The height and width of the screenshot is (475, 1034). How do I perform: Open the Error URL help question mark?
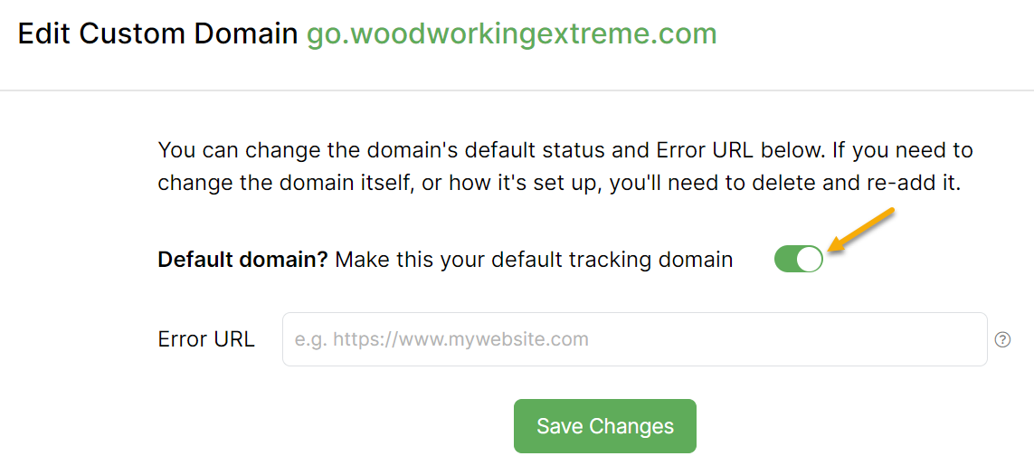(1002, 340)
